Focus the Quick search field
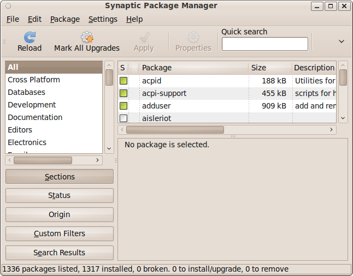The width and height of the screenshot is (353, 276). coord(264,44)
